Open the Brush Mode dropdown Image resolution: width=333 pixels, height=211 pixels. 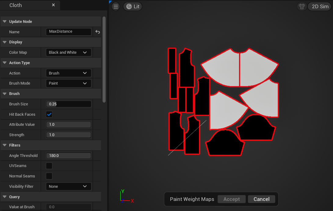click(68, 83)
